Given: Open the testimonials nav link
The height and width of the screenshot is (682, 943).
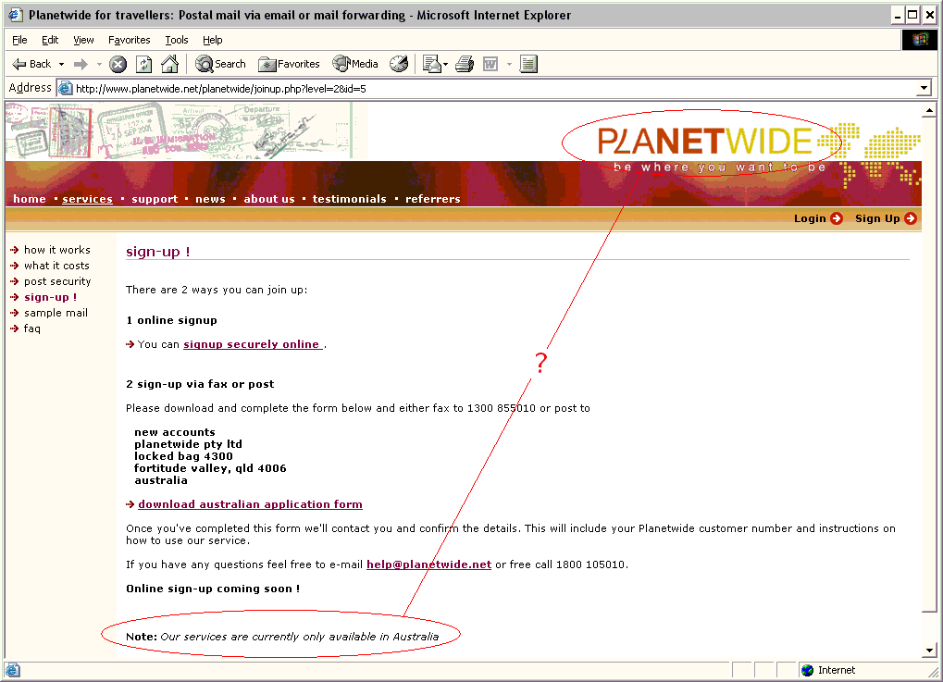Looking at the screenshot, I should [x=350, y=199].
